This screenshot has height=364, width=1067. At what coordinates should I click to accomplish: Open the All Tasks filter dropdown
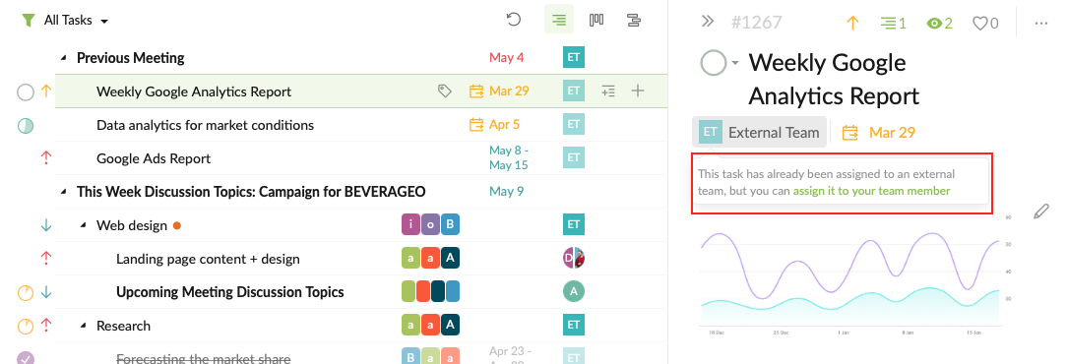76,21
